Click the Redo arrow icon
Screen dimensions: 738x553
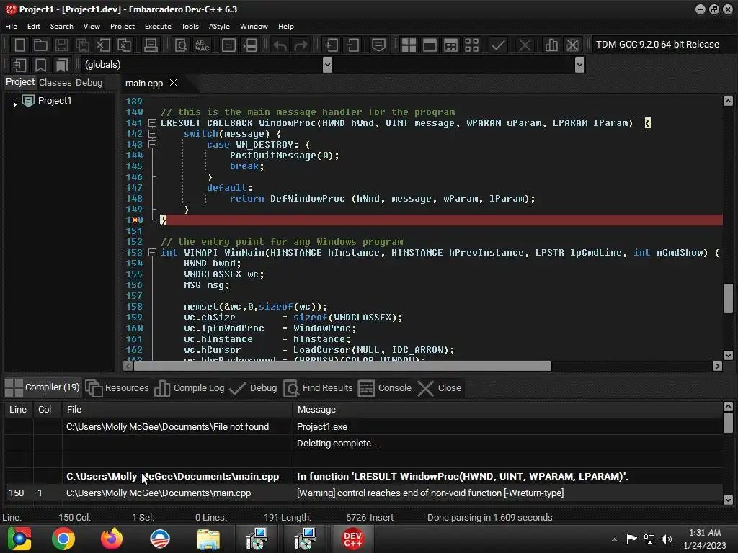click(x=301, y=45)
